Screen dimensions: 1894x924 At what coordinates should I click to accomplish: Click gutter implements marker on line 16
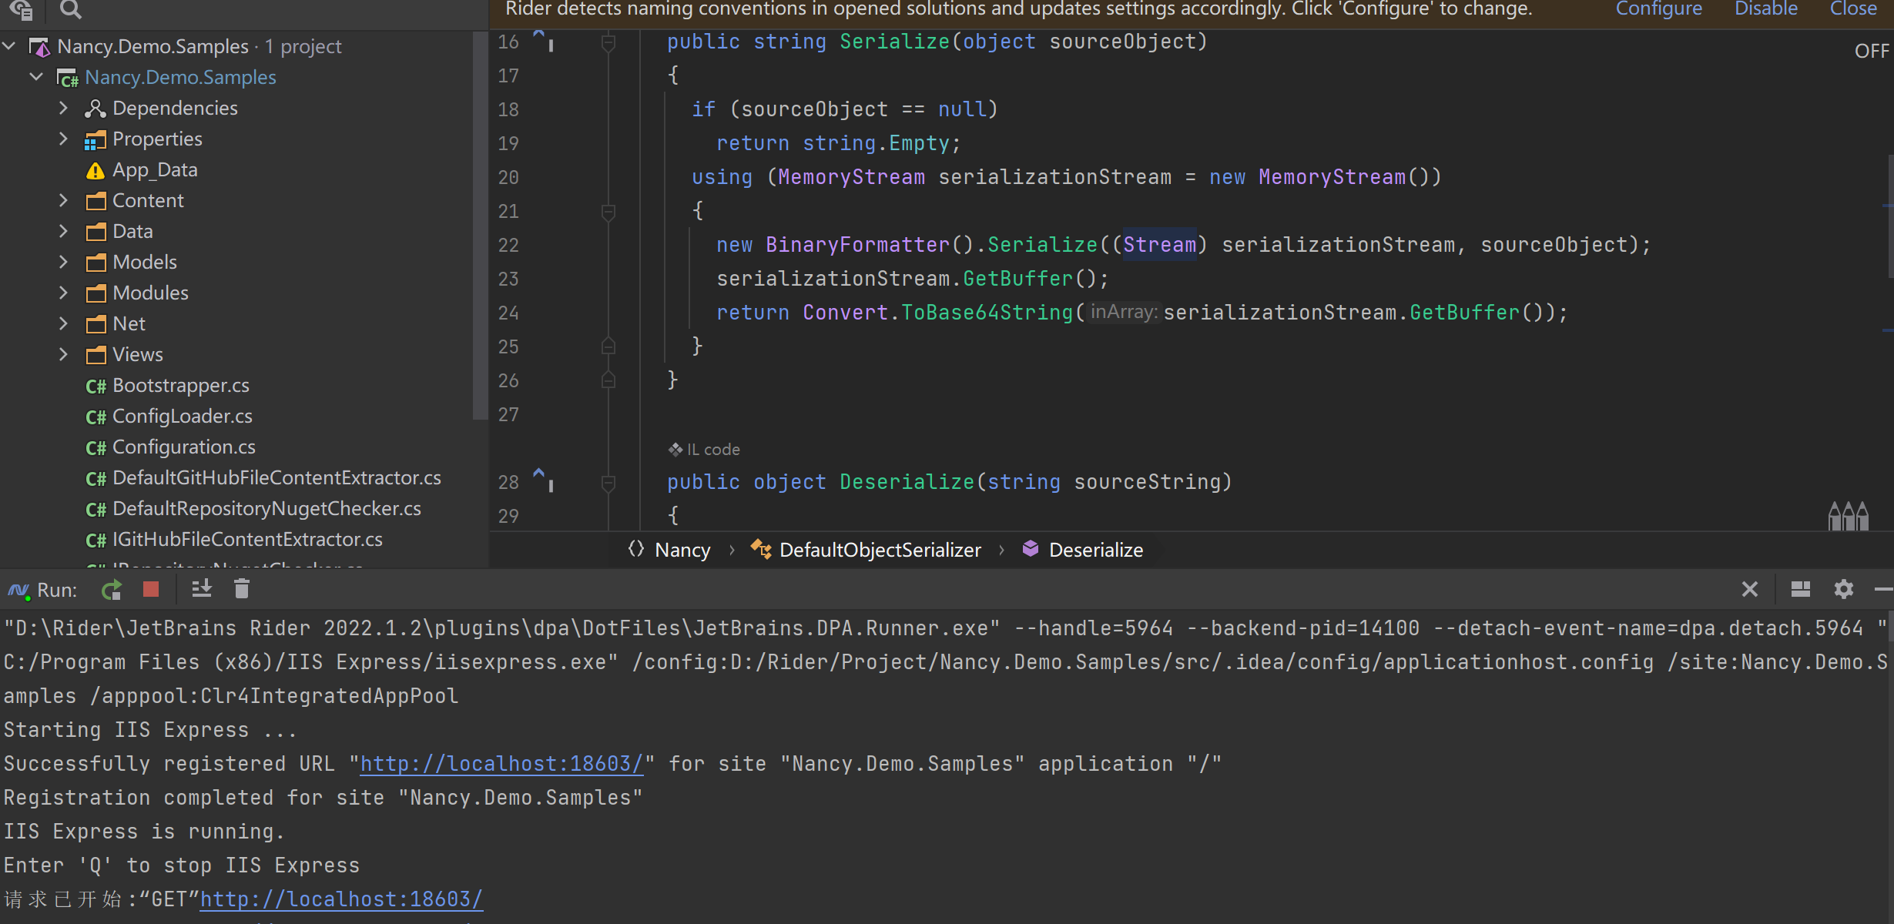[x=542, y=39]
